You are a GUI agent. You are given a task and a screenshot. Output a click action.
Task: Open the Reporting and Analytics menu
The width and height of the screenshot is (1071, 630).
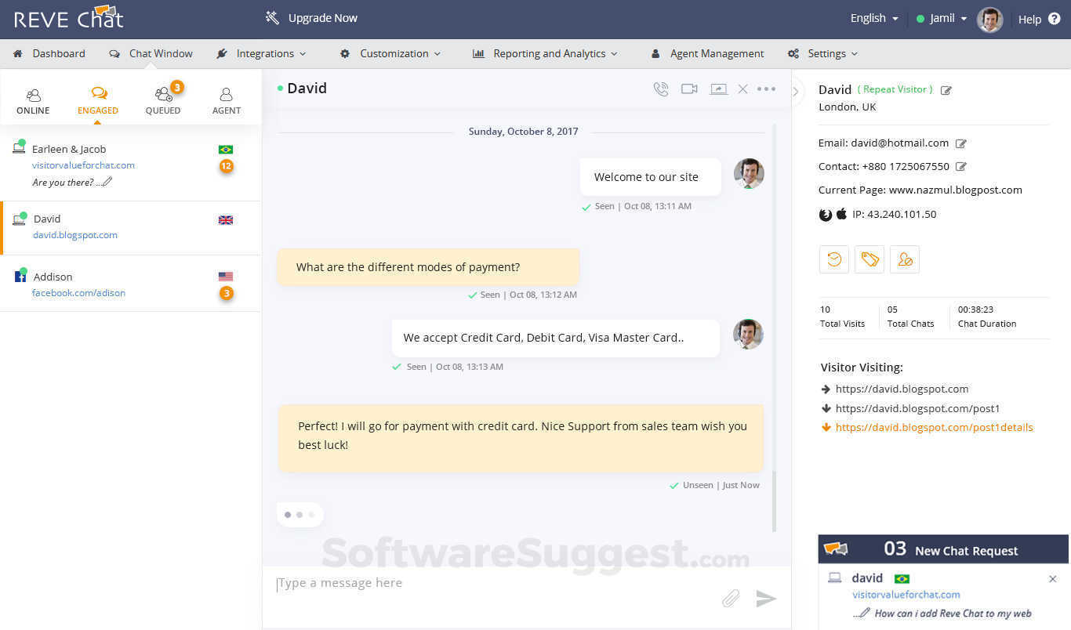549,53
